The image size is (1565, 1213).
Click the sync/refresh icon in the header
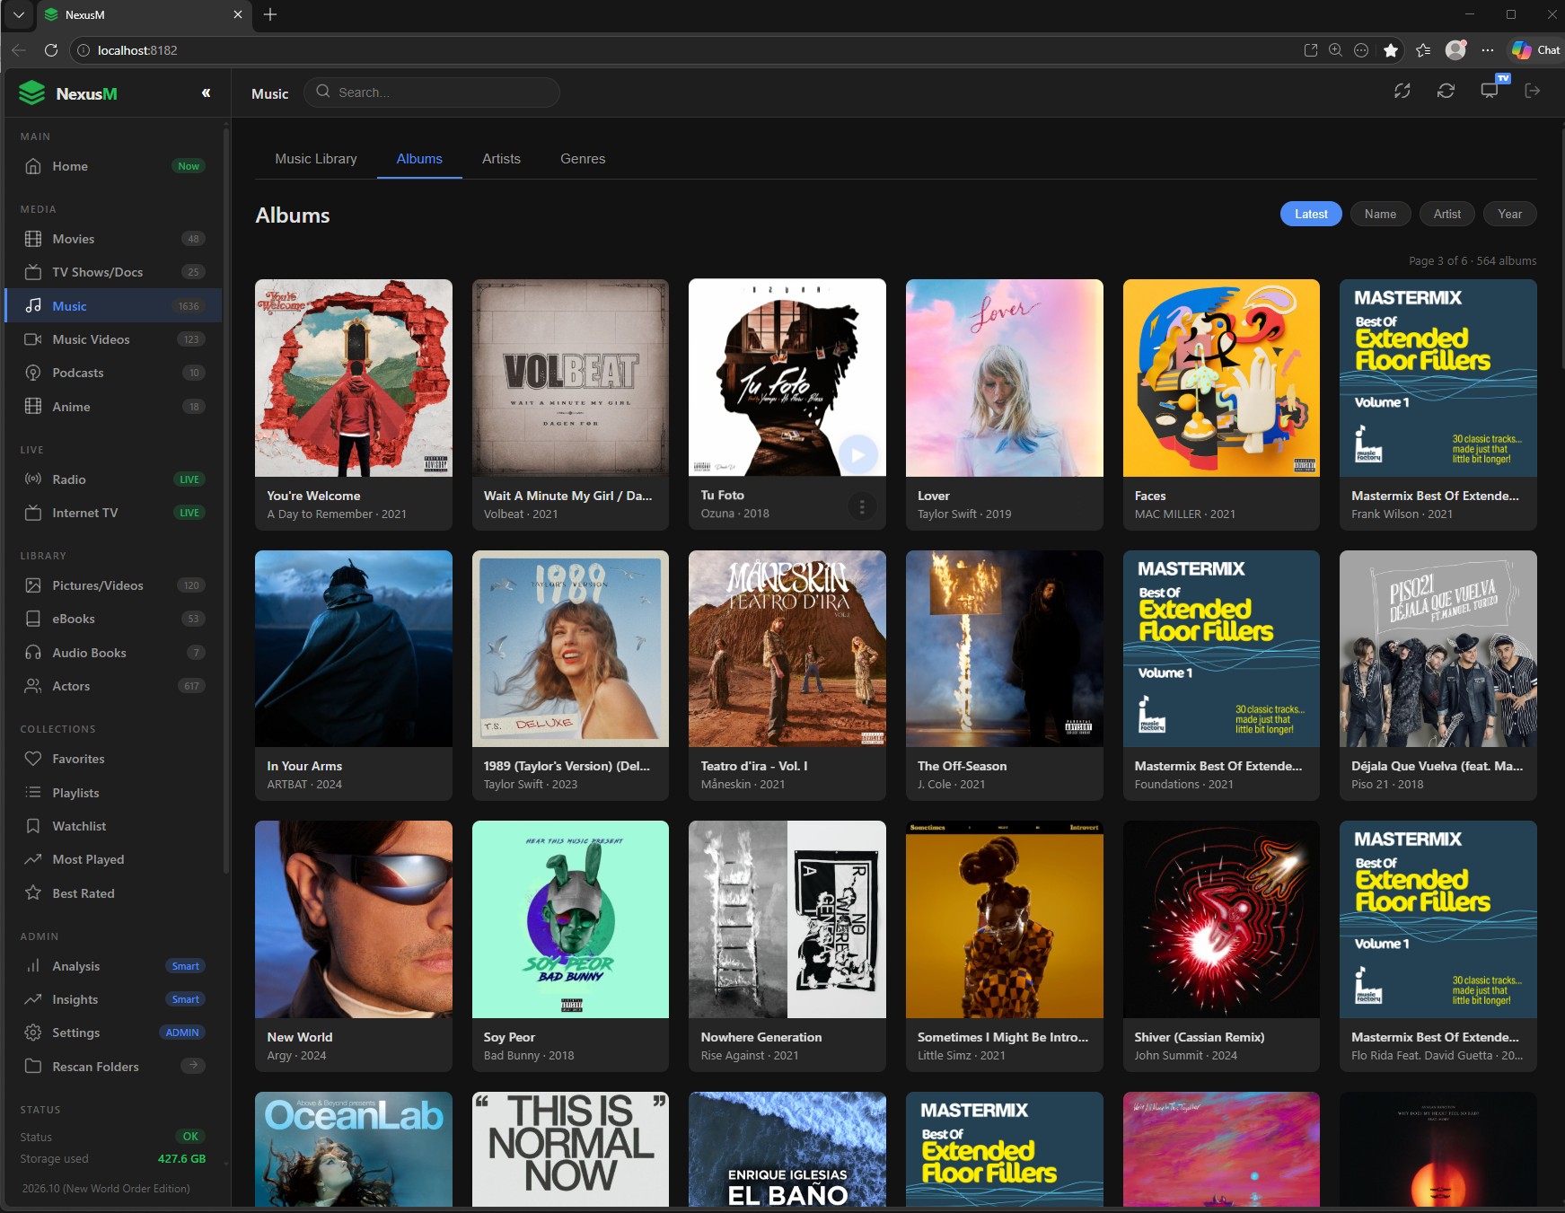(x=1446, y=91)
